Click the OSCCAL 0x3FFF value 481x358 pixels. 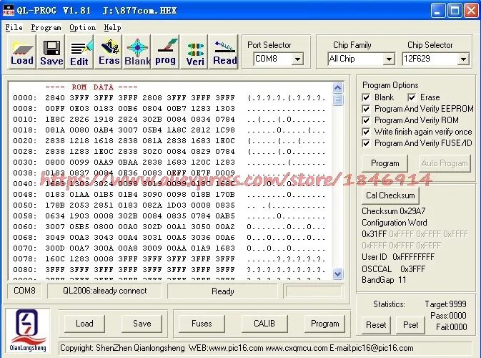click(412, 269)
